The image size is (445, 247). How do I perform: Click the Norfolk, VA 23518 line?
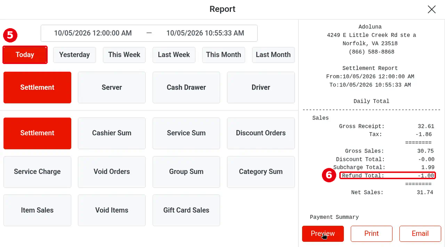pyautogui.click(x=370, y=43)
